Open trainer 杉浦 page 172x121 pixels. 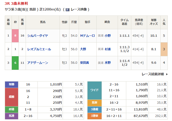pyautogui.click(x=108, y=49)
